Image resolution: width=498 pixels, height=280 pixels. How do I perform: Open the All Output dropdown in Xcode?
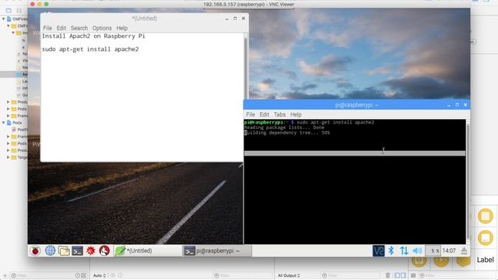point(289,275)
